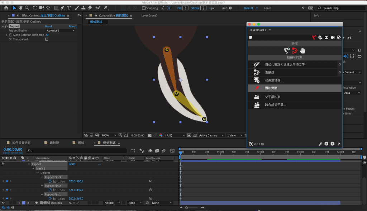The image size is (367, 211).
Task: Select the Unified Camera tool
Action: click(x=42, y=8)
